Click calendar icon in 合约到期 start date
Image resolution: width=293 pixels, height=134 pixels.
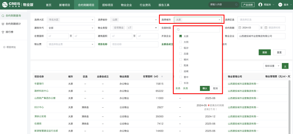coord(240,28)
